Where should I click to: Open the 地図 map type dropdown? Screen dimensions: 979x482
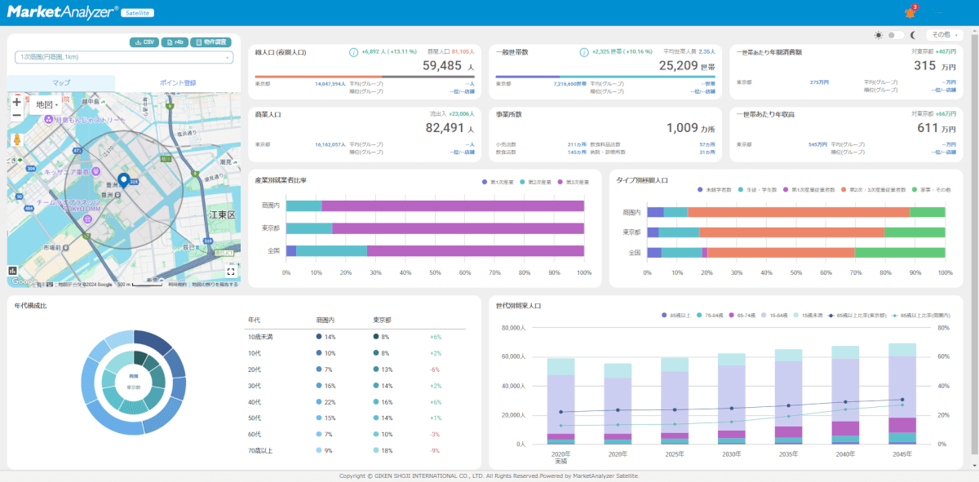point(46,105)
